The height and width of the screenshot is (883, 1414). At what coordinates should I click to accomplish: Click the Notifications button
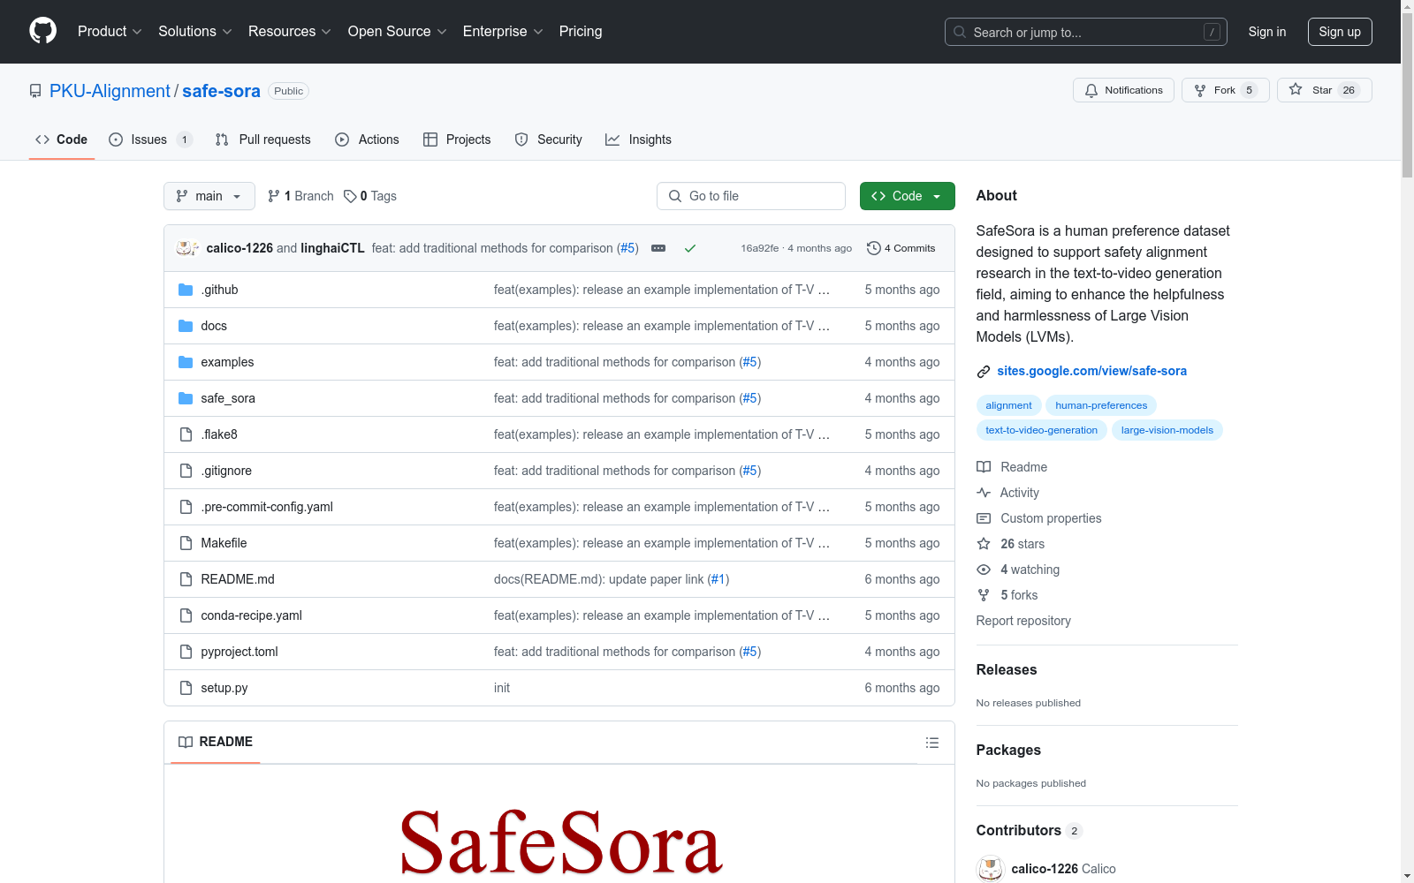[x=1123, y=90]
